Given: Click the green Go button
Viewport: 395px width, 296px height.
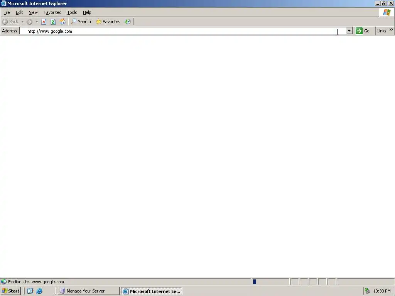Looking at the screenshot, I should click(x=363, y=31).
